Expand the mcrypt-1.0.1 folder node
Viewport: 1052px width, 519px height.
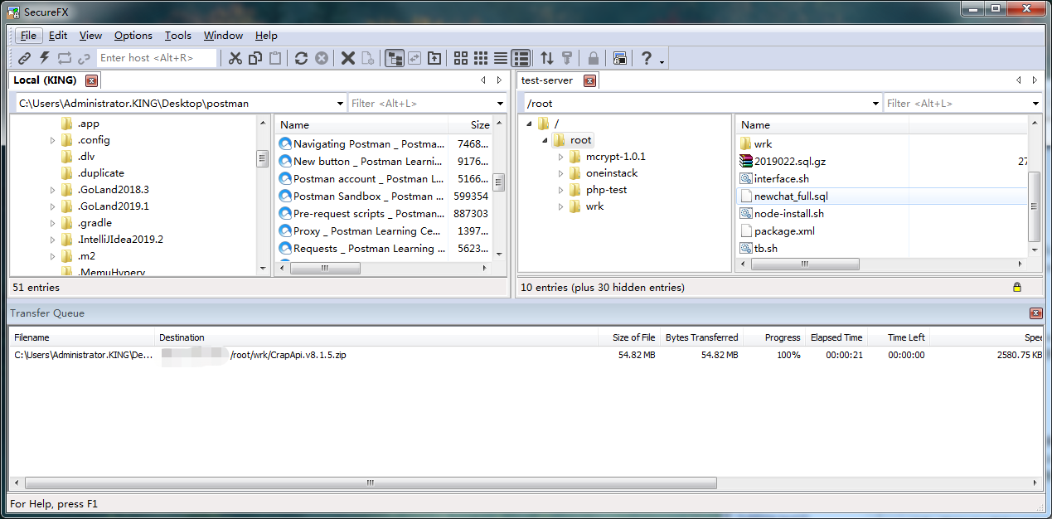point(561,157)
